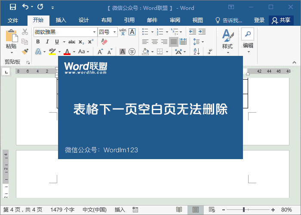Image resolution: width=301 pixels, height=215 pixels.
Task: Toggle strikethrough abc
Action: (72, 42)
